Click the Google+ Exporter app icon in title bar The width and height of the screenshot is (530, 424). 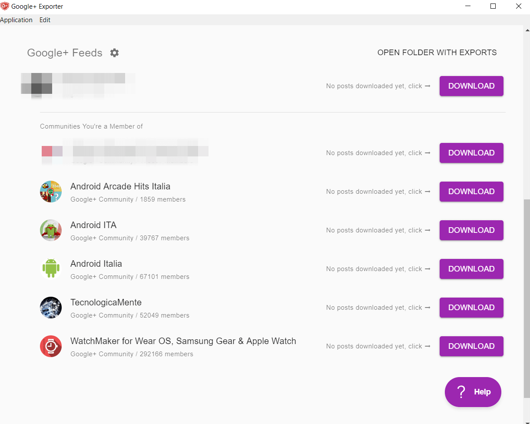pos(5,7)
